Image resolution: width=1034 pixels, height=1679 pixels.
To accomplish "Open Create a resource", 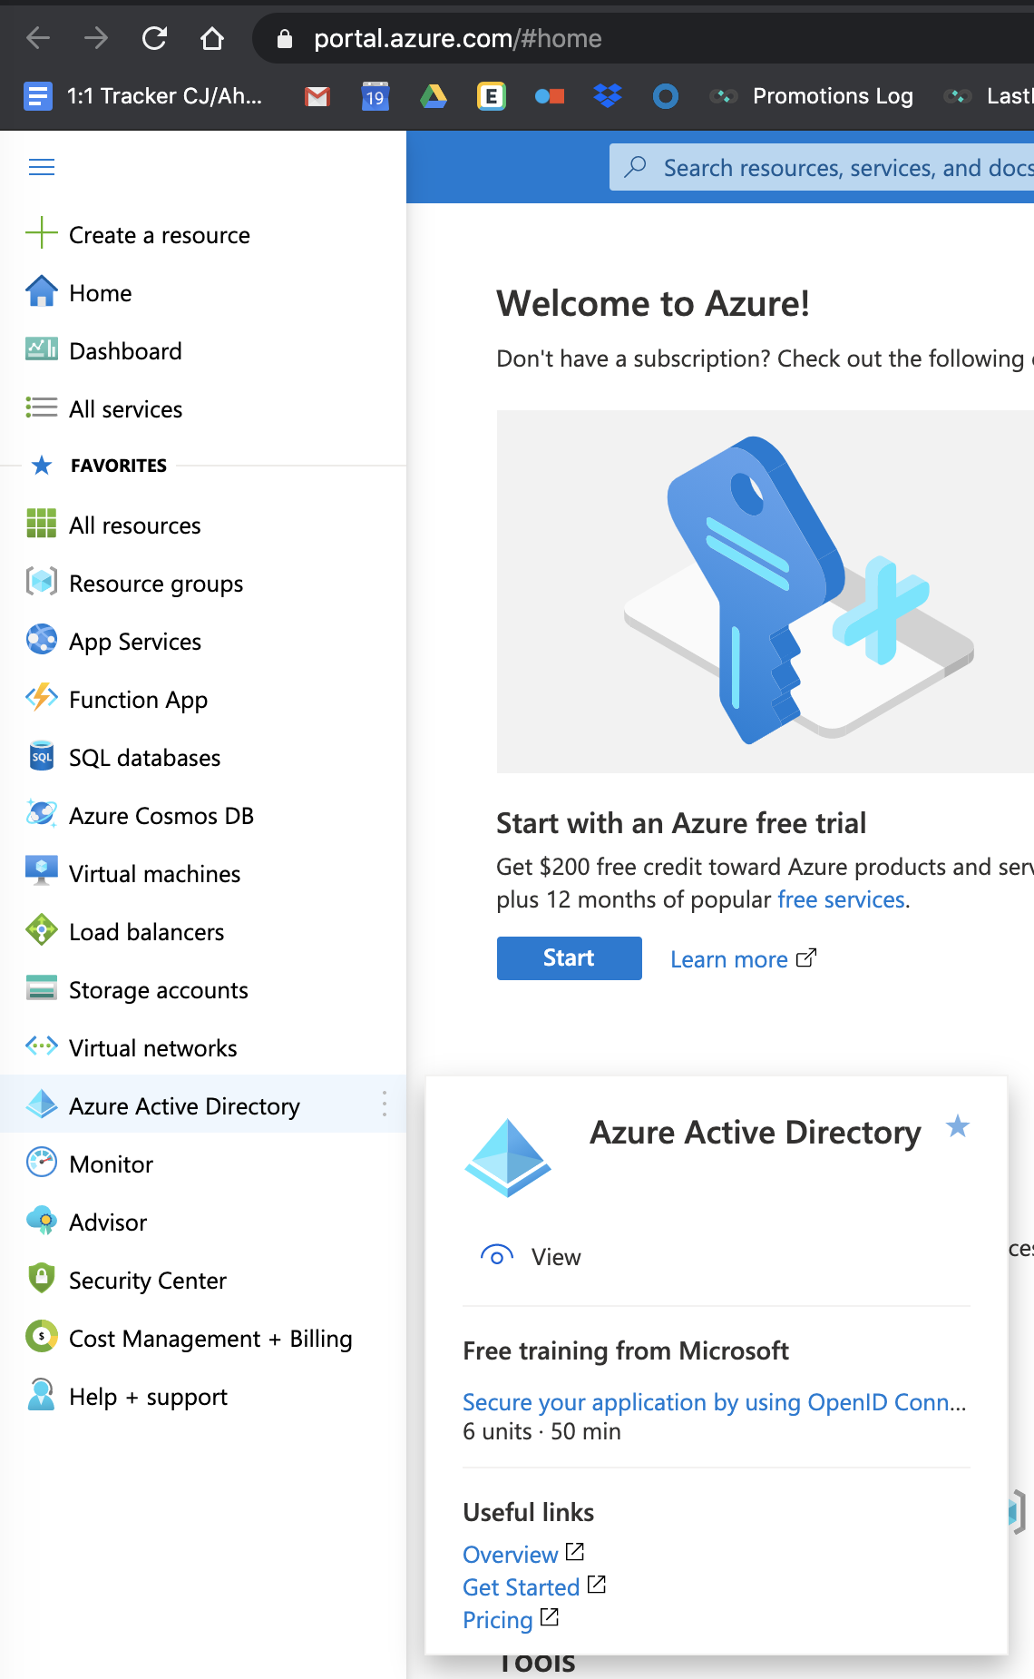I will pos(159,235).
